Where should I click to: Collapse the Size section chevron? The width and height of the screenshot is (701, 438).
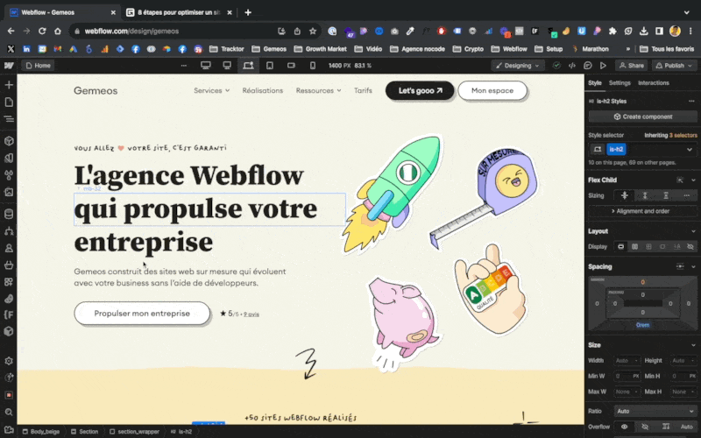tap(693, 345)
